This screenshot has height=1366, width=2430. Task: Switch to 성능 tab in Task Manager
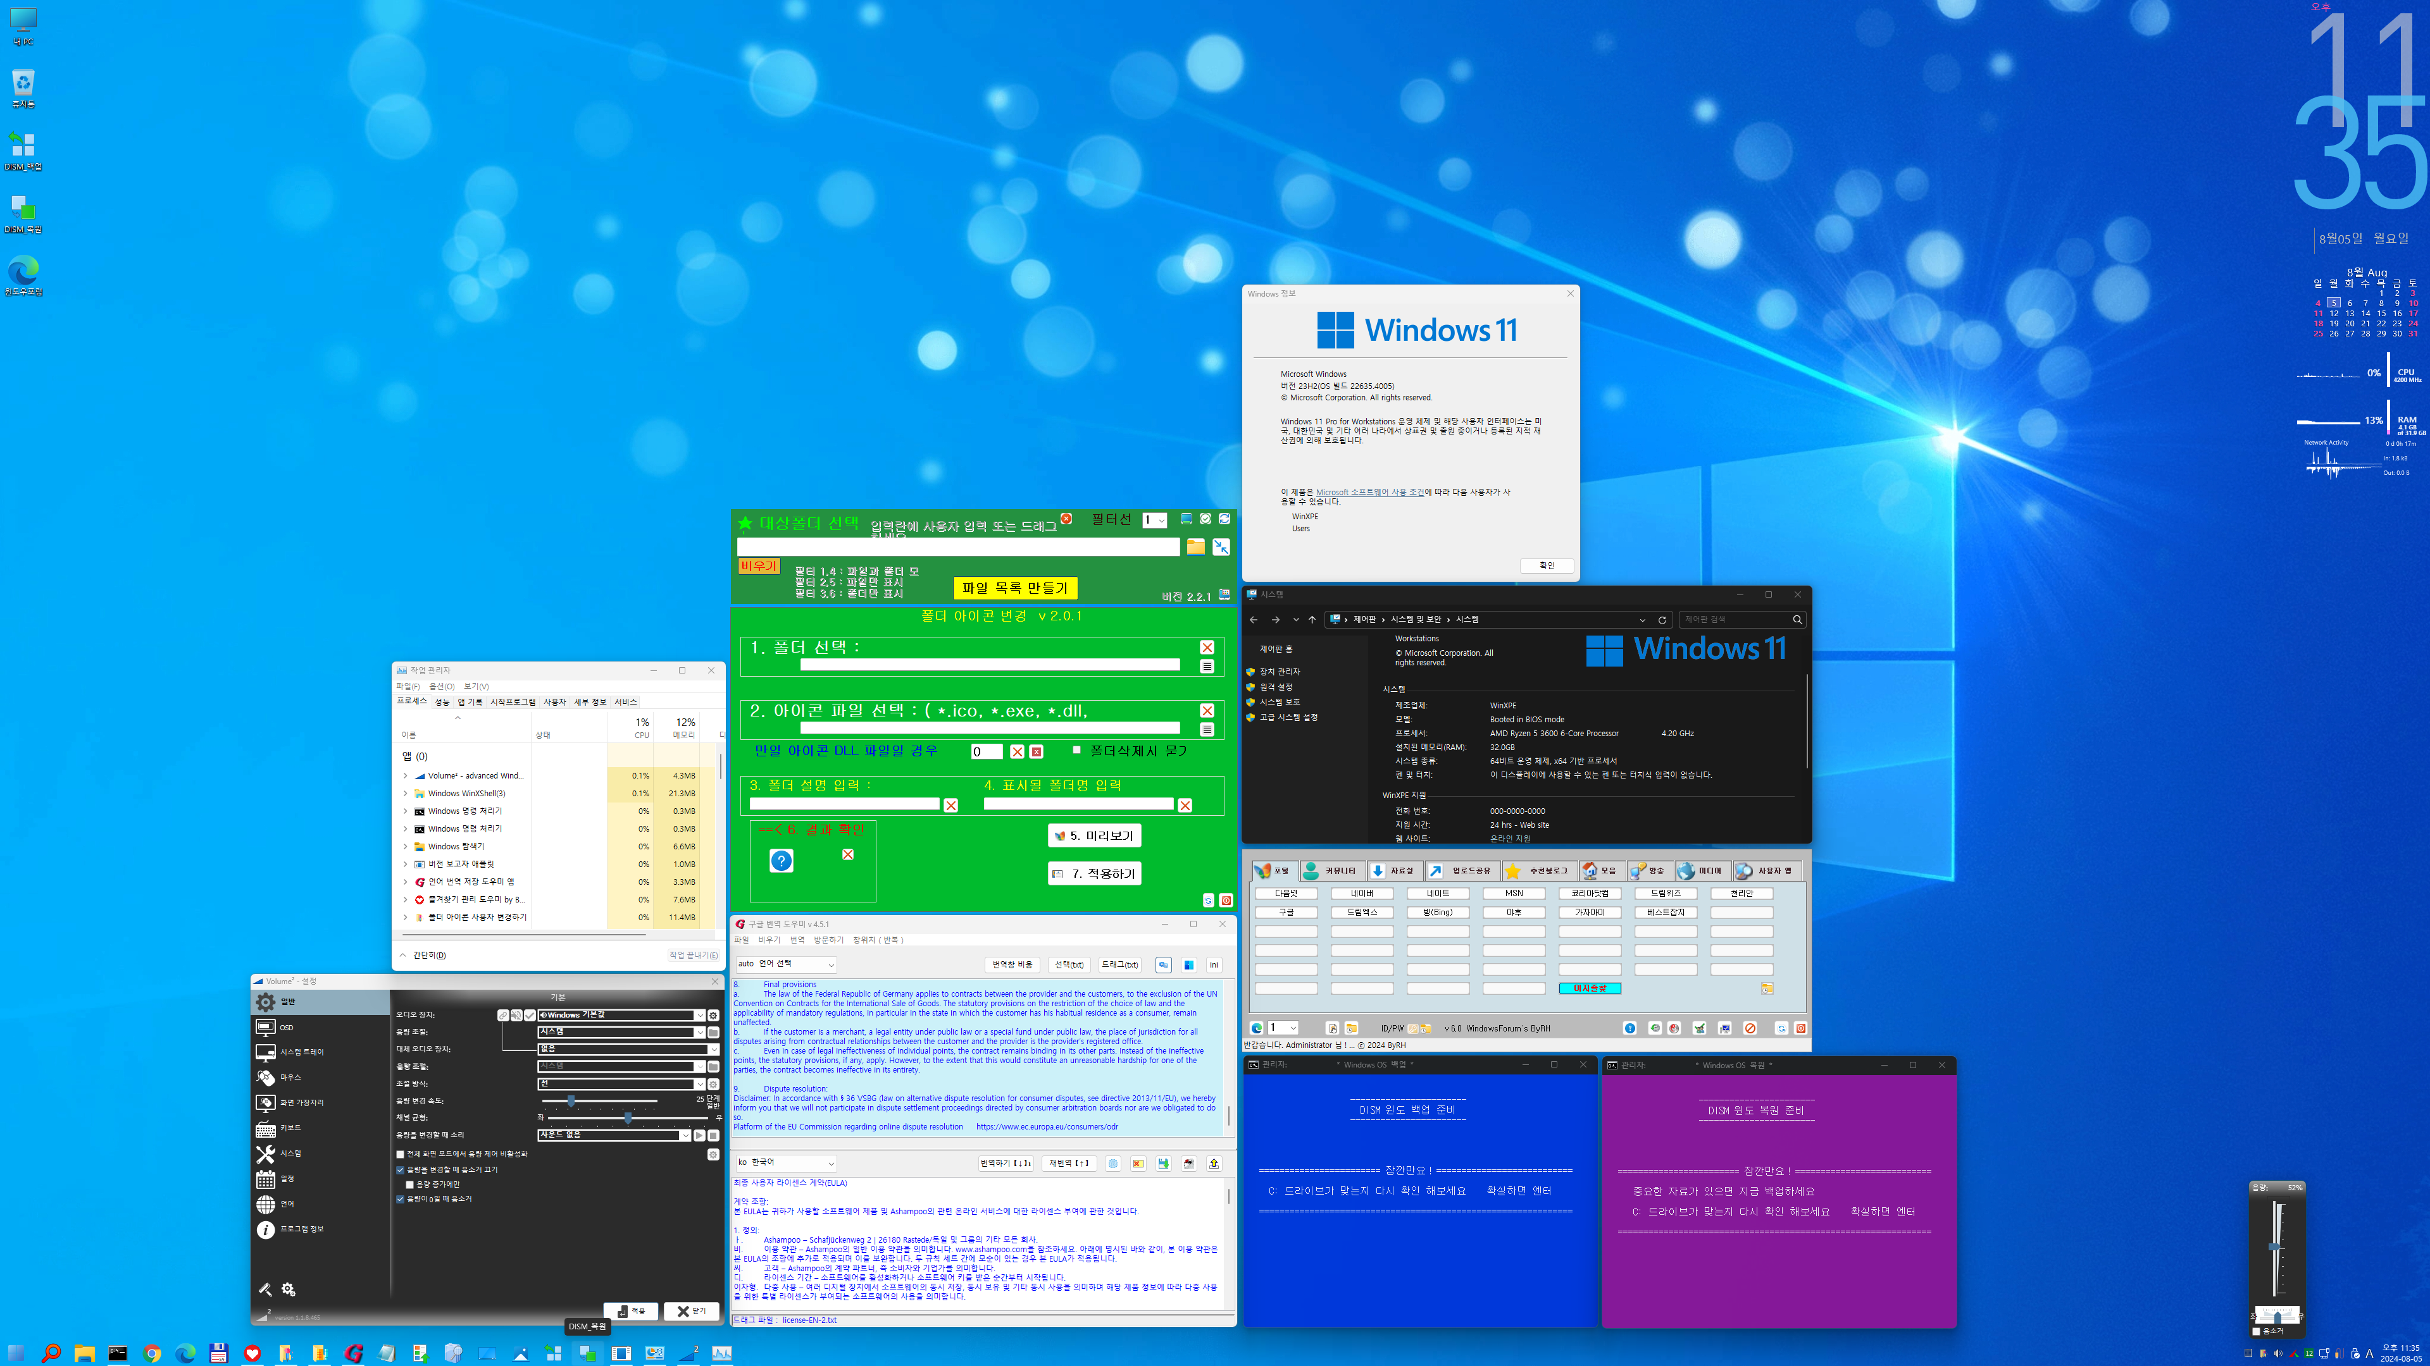point(442,701)
